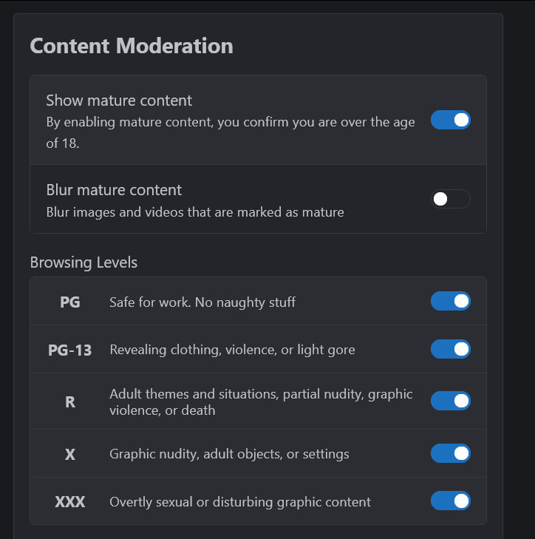
Task: Click the PG-13 rating badge
Action: pyautogui.click(x=70, y=350)
